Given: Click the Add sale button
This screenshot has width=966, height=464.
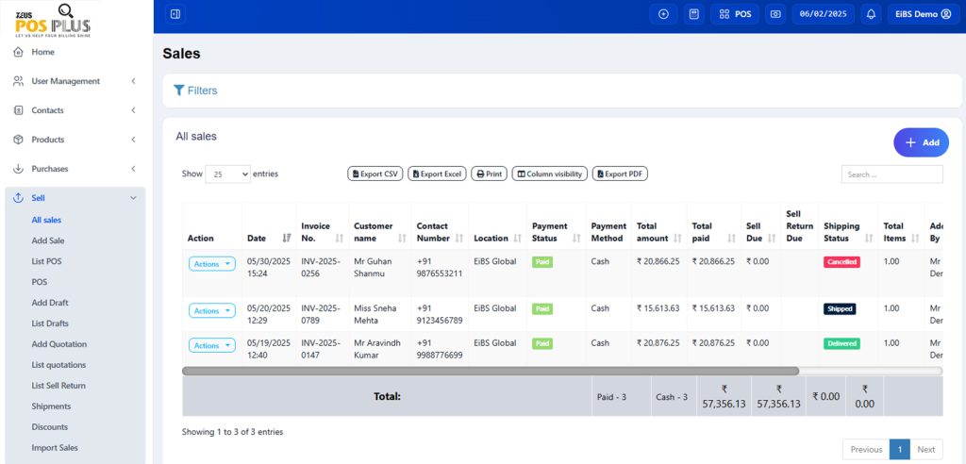Looking at the screenshot, I should [921, 142].
